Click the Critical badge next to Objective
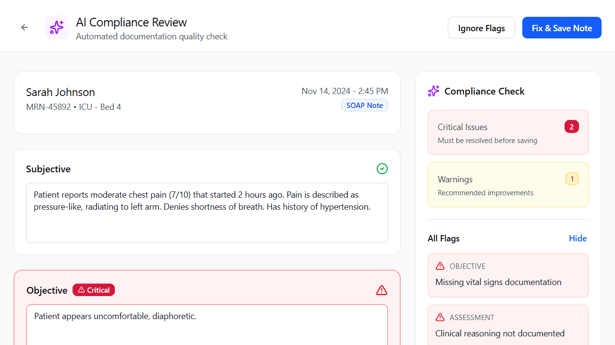 click(x=94, y=290)
